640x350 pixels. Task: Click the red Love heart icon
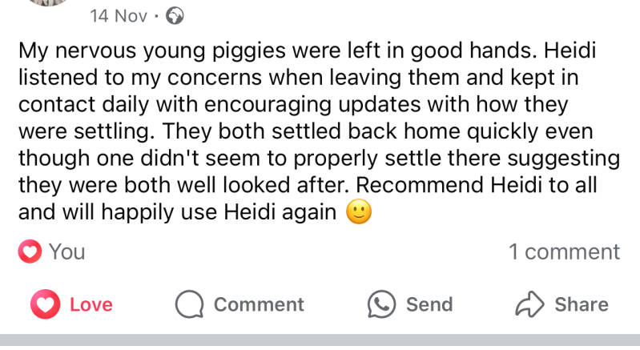(46, 304)
